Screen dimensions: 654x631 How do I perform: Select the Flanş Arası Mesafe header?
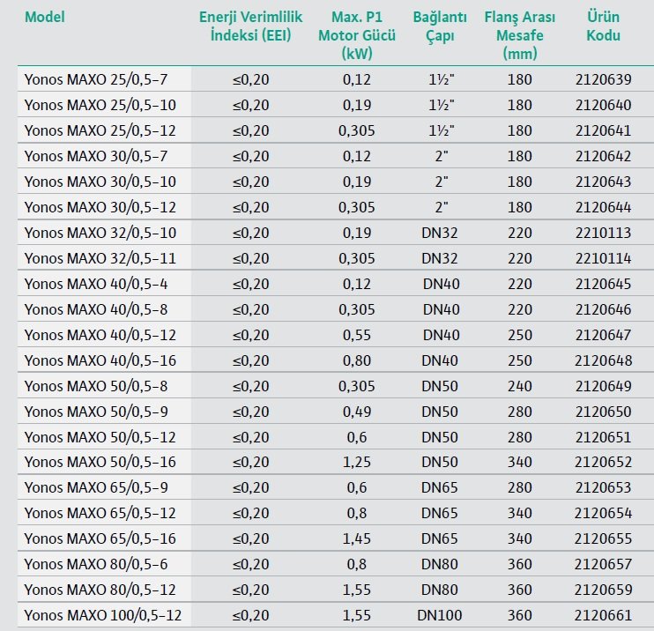(520, 35)
